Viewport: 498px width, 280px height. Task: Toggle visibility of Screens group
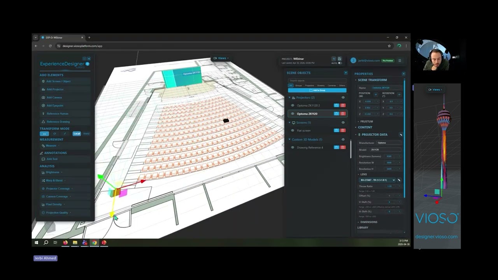pos(343,122)
